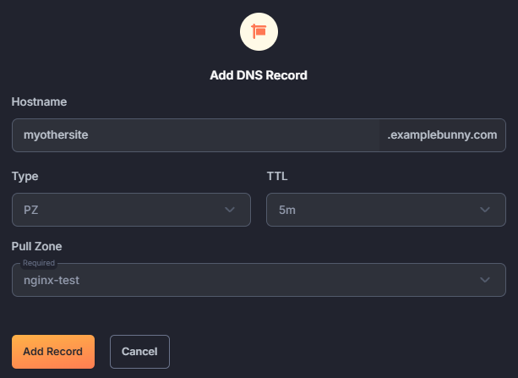Click the Required tag on Pull Zone

[x=39, y=263]
